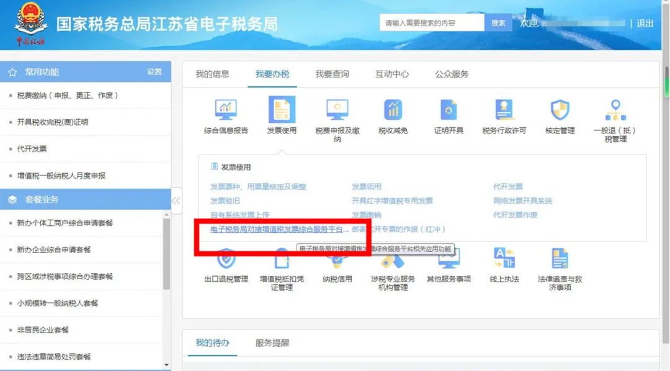Select the 发票使用 invoice icon
670x371 pixels.
(282, 109)
